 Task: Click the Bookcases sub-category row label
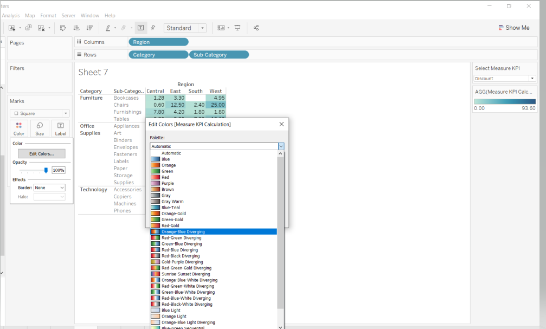tap(126, 98)
